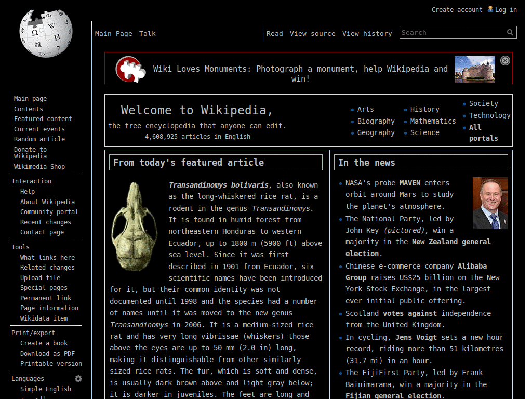The height and width of the screenshot is (399, 532).
Task: Click the 4,608,925 articles count link
Action: [x=161, y=137]
